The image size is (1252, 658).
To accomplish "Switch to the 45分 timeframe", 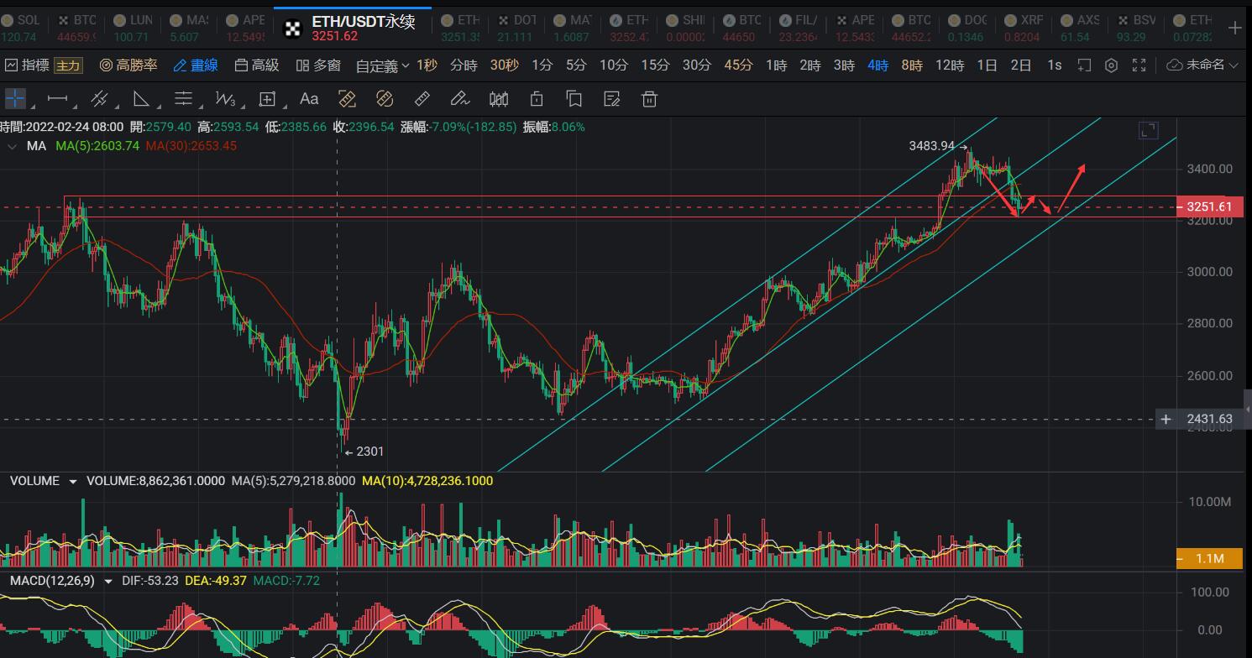I will 738,65.
